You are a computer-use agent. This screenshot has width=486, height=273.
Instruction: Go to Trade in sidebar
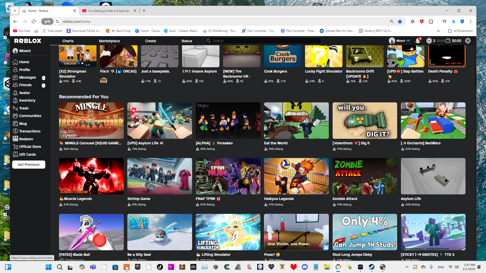(24, 108)
